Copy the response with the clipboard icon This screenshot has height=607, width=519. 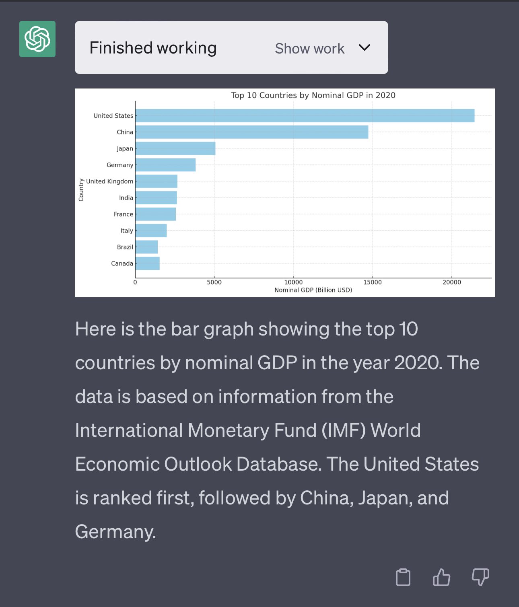coord(403,577)
